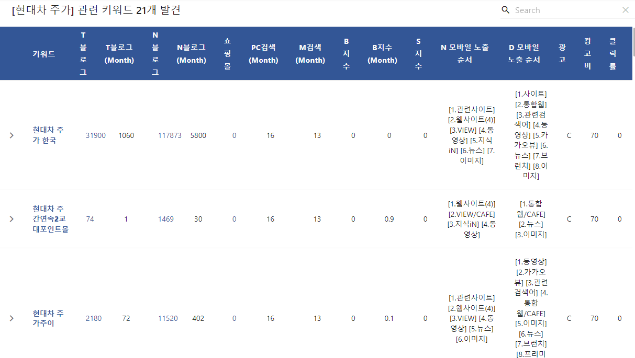Sort by 클릭률 column header
Screen dimensions: 635x358
point(612,54)
